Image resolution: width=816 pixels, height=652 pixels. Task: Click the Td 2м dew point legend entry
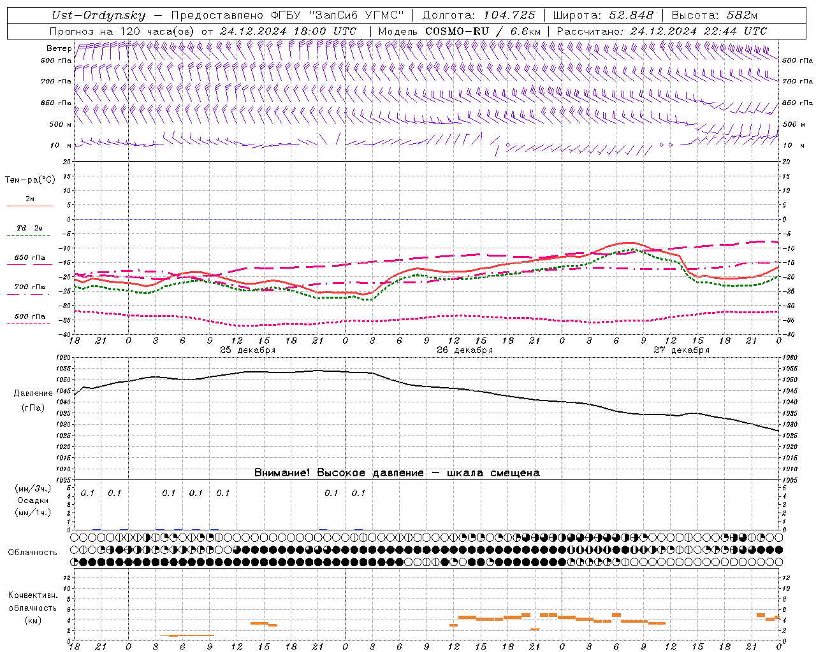coord(30,228)
